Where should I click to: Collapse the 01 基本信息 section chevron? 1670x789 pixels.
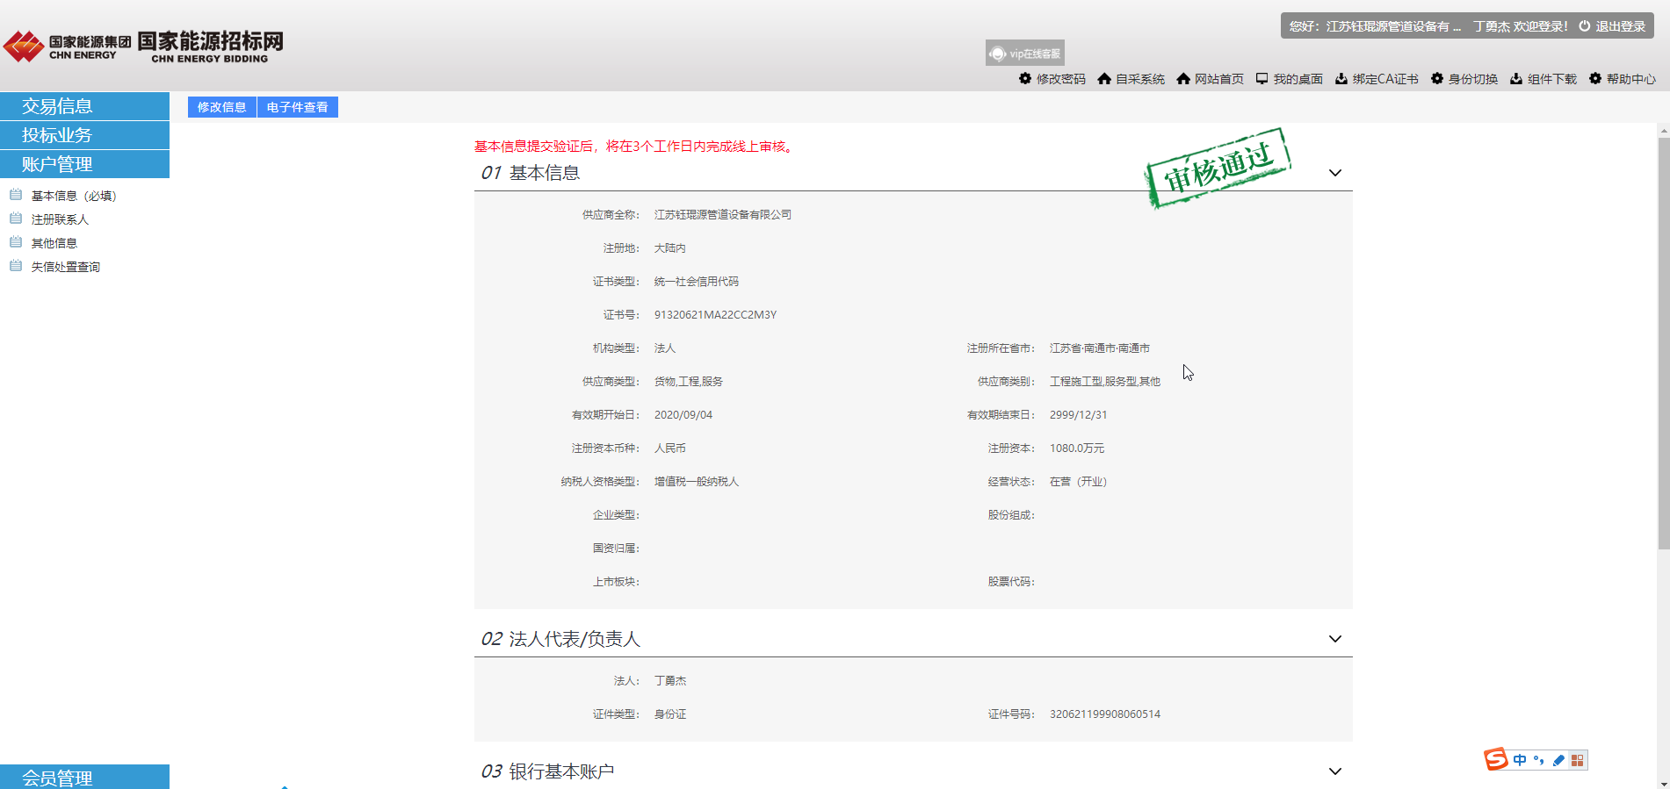[1334, 173]
